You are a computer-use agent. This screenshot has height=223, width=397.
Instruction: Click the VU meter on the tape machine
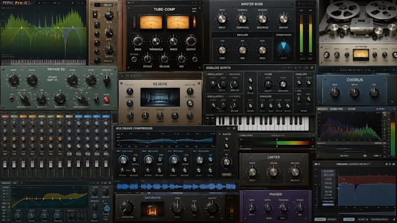pyautogui.click(x=361, y=55)
